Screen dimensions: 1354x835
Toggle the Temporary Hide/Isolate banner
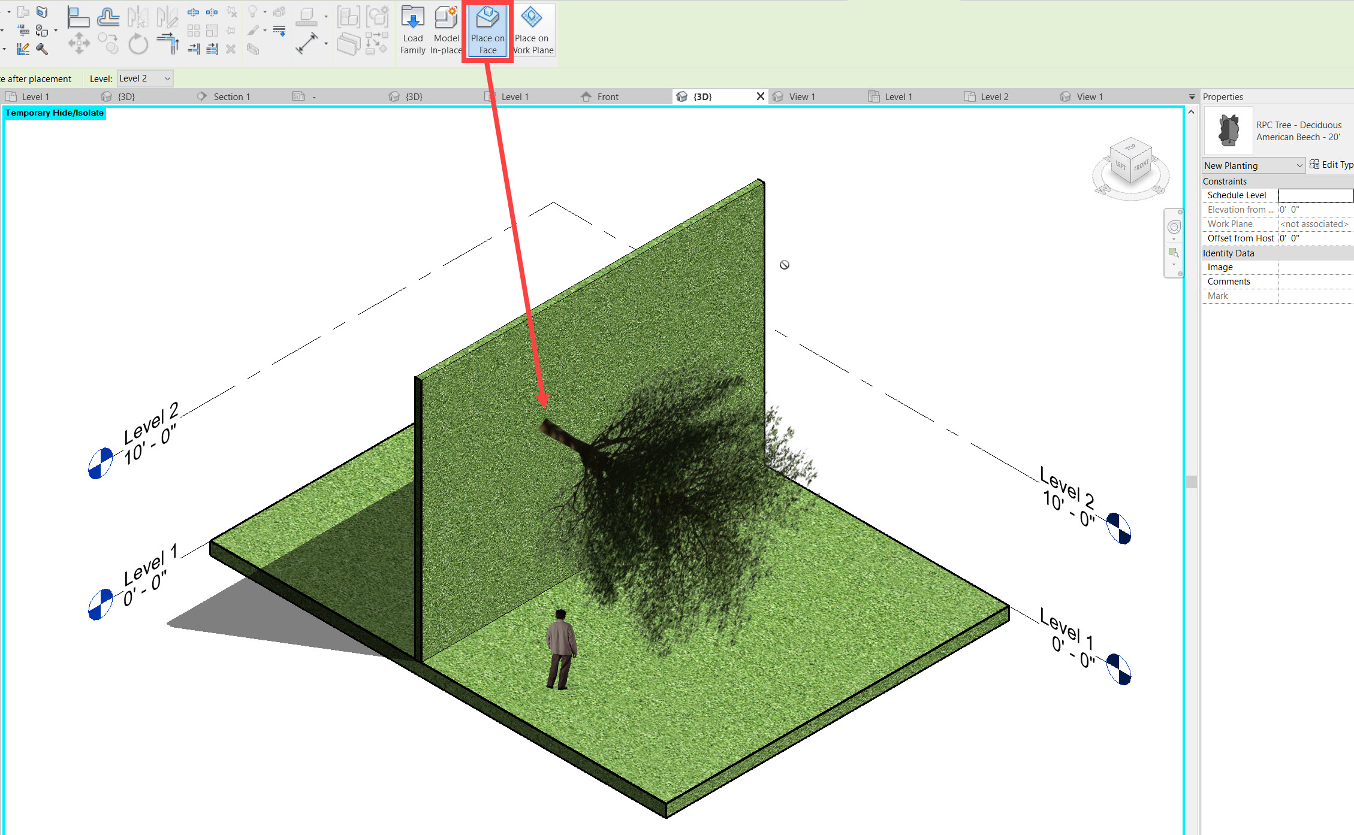[55, 113]
